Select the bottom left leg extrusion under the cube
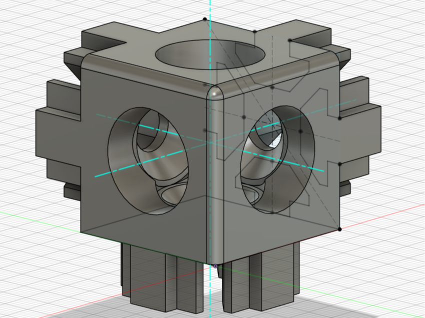425x318 pixels. [162, 279]
